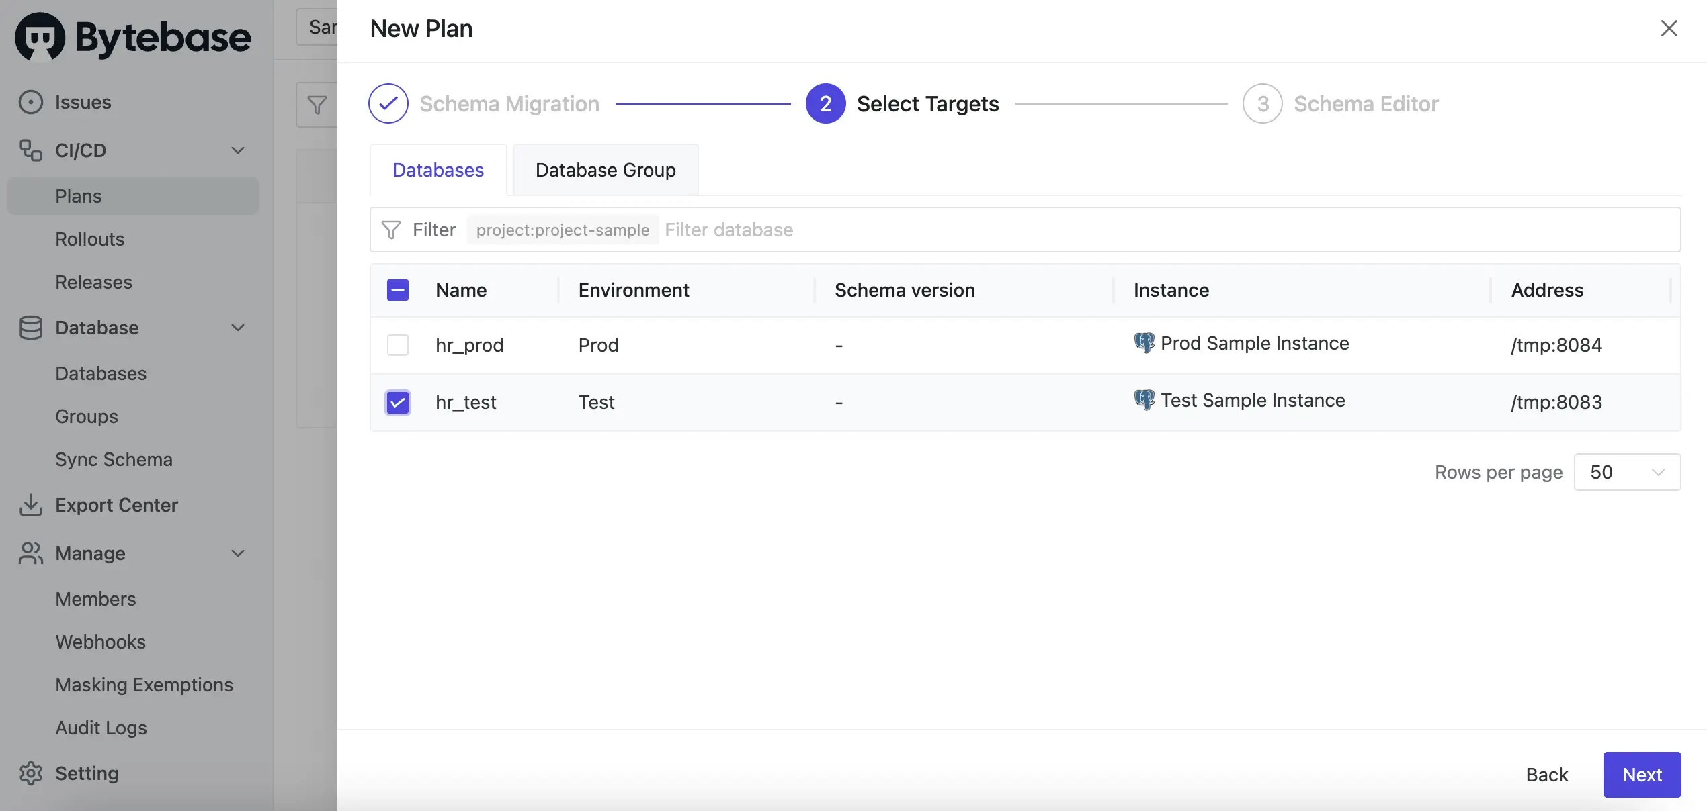Click the funnel icon in filter bar

tap(390, 230)
